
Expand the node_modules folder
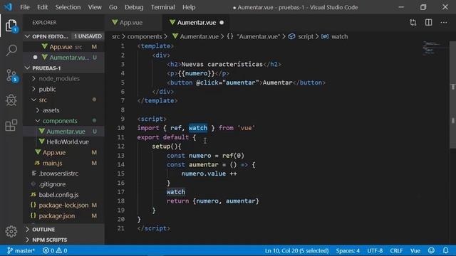[59, 78]
